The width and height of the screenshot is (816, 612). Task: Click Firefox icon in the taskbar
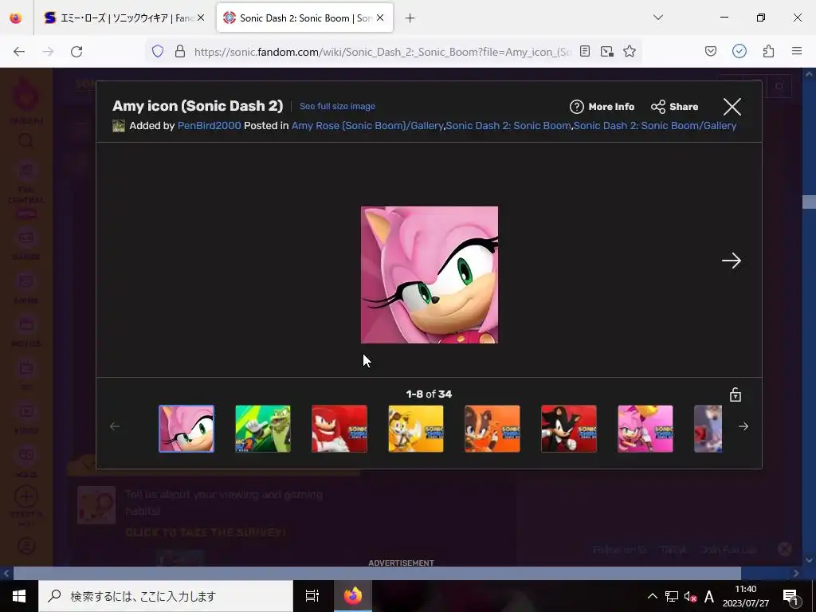(353, 596)
